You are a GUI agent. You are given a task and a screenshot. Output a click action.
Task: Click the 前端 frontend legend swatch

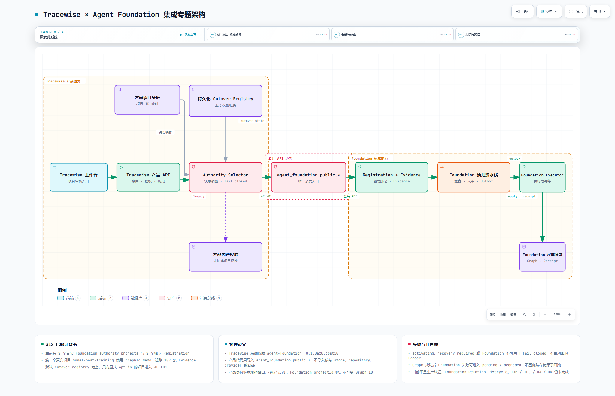point(61,298)
